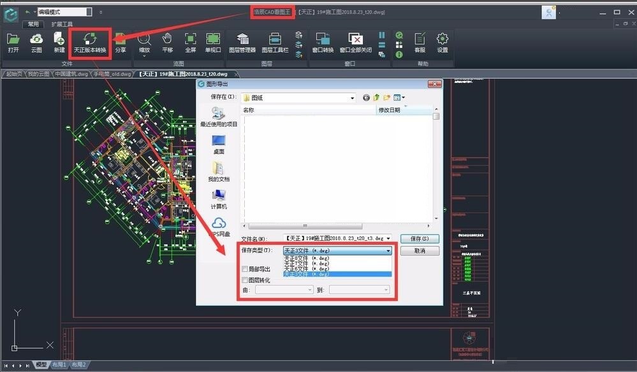The width and height of the screenshot is (637, 372).
Task: Switch to the 扩展工具 ribbon tab
Action: pyautogui.click(x=62, y=24)
